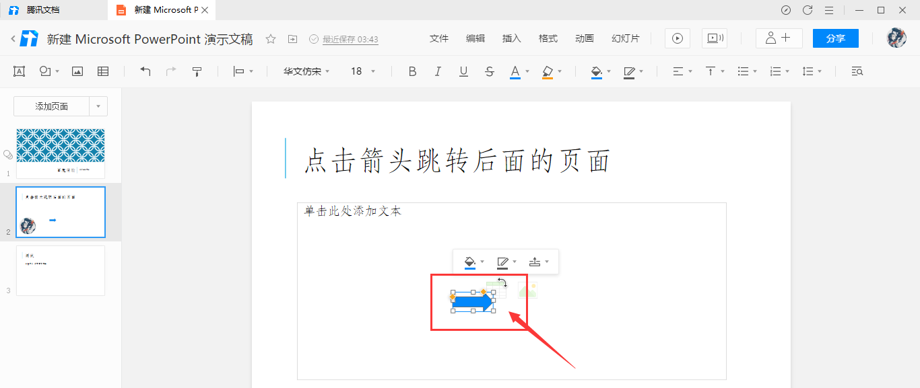The image size is (920, 388).
Task: Open the insert shape tool
Action: pyautogui.click(x=44, y=71)
